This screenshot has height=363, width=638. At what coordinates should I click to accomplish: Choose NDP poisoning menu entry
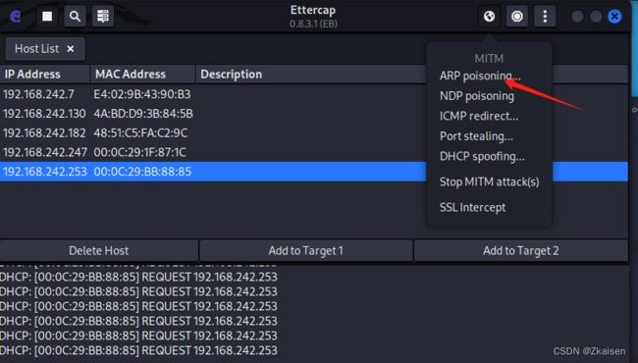point(476,96)
